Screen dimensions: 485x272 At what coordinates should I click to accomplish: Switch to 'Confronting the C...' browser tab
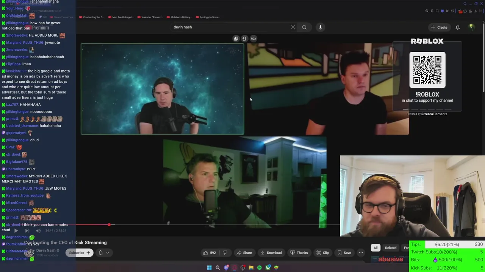92,17
